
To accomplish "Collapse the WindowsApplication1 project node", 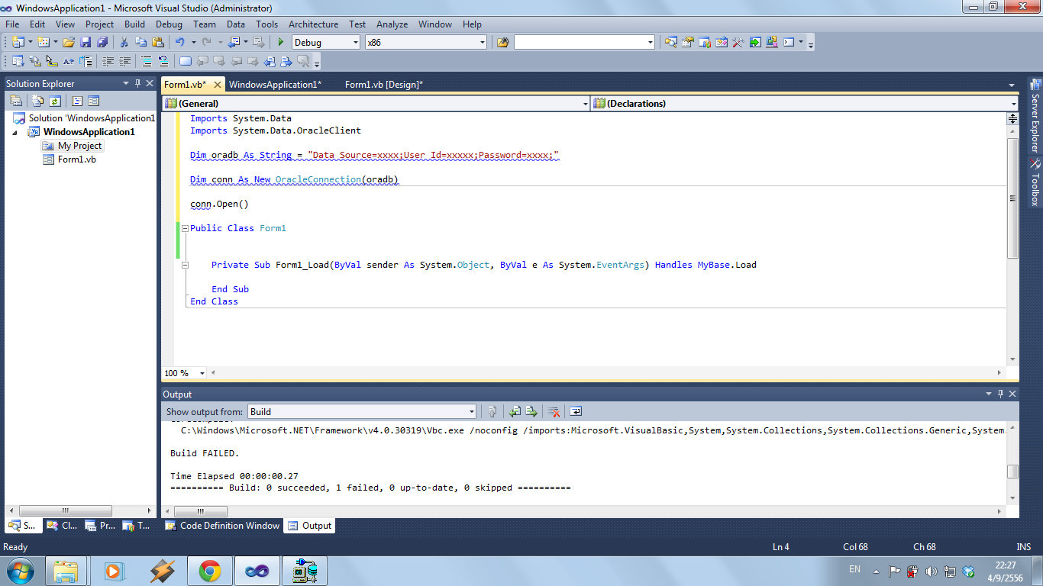I will point(15,132).
